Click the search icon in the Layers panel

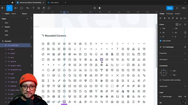[x=3, y=14]
